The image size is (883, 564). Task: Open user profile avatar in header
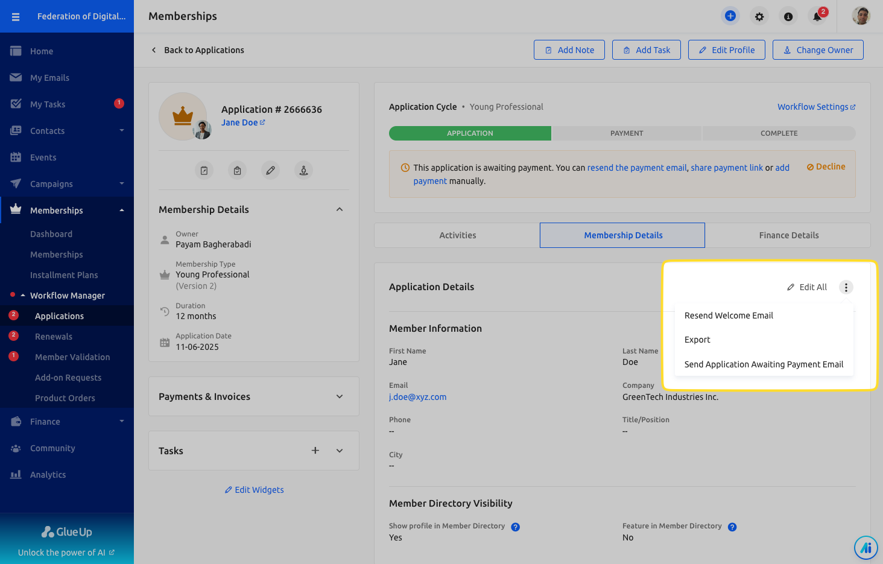tap(861, 16)
